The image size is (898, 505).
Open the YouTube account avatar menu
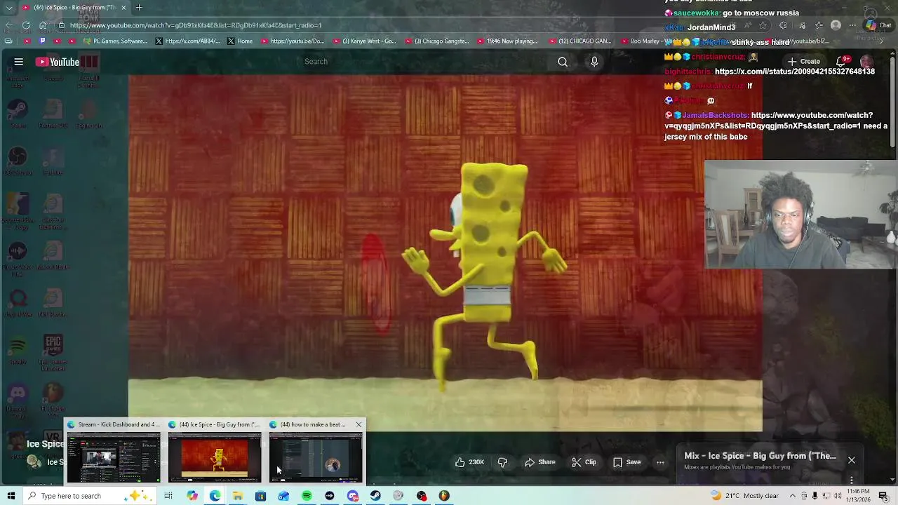[867, 62]
